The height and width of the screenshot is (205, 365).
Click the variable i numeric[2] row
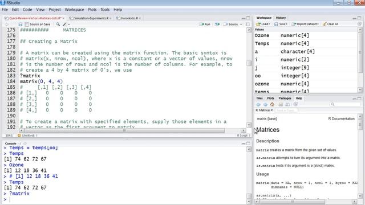click(306, 59)
